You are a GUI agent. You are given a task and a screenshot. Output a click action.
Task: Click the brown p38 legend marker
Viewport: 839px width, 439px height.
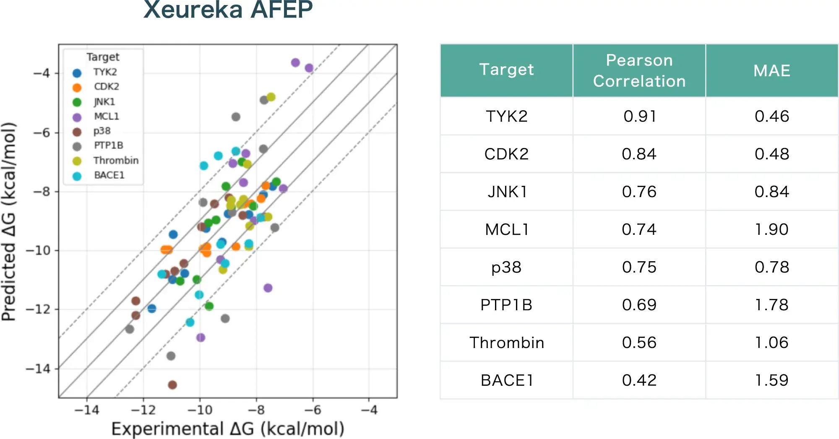point(77,132)
